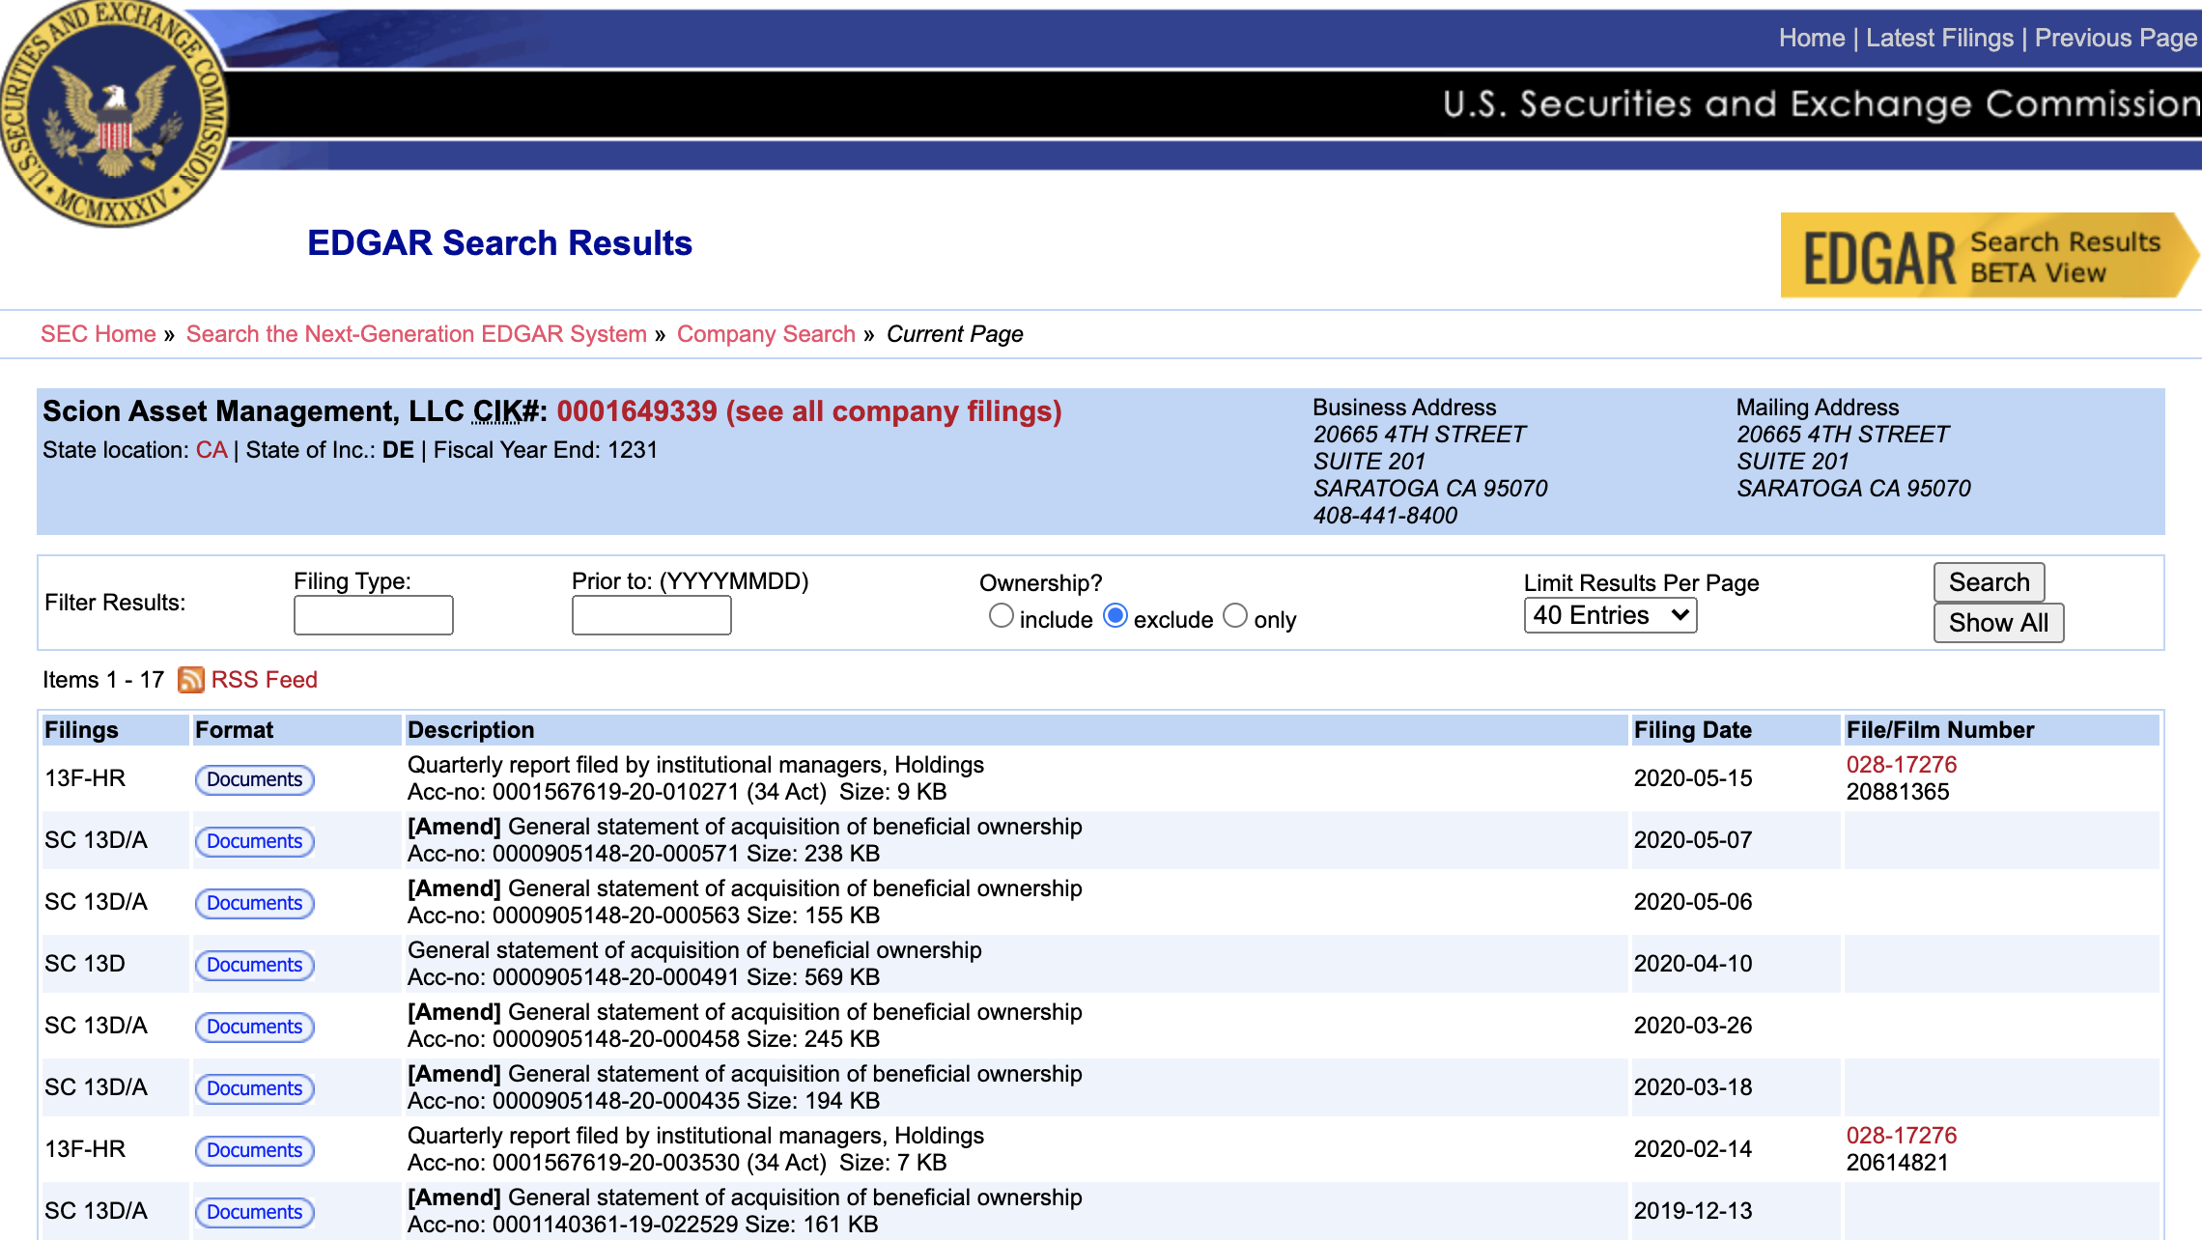2202x1240 pixels.
Task: Focus the Prior to date input field
Action: (x=651, y=615)
